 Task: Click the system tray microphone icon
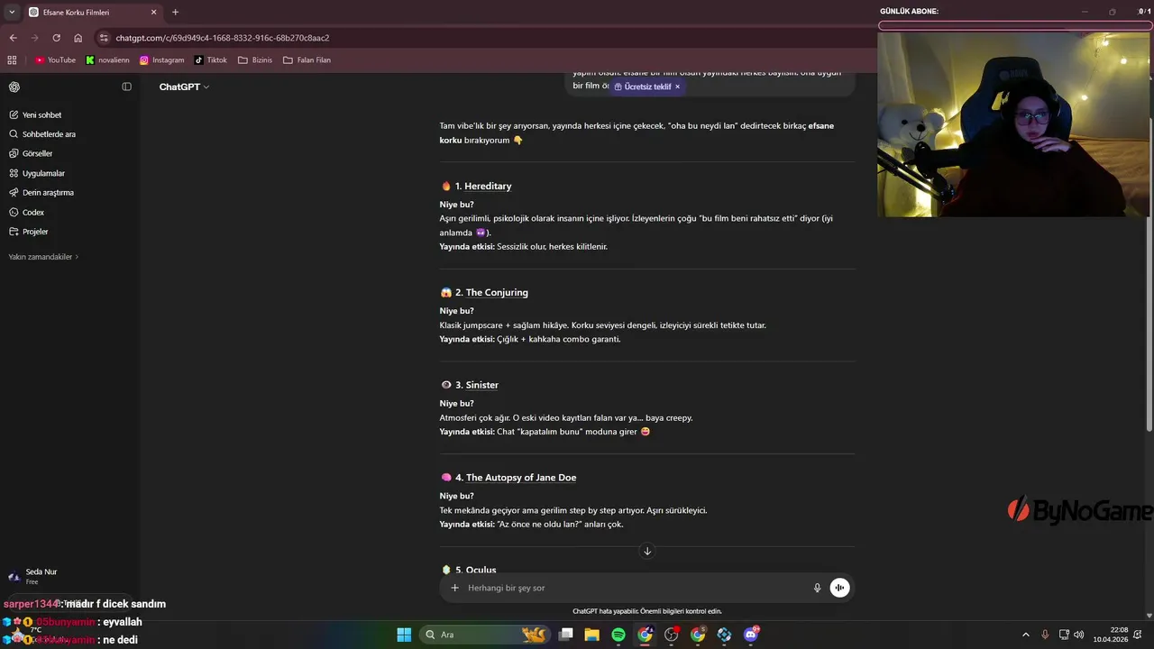click(1045, 635)
